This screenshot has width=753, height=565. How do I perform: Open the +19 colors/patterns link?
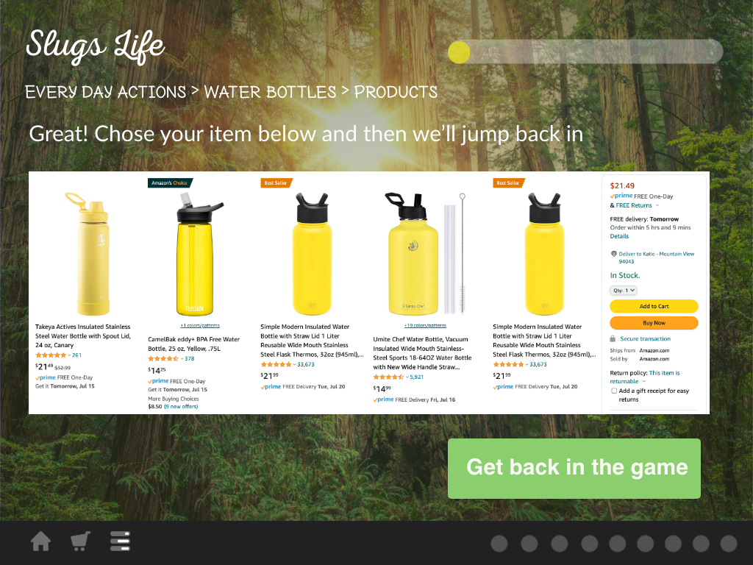click(x=425, y=325)
